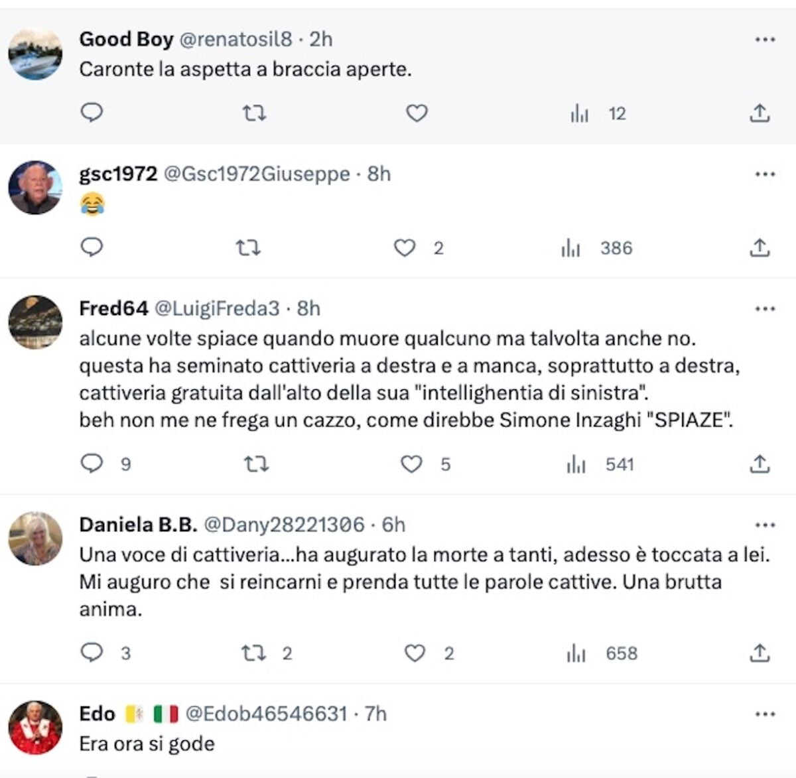
Task: Open Daniela B.B.'s profile name link
Action: (137, 525)
